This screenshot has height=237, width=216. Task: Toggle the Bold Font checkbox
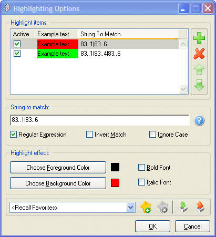pyautogui.click(x=141, y=168)
